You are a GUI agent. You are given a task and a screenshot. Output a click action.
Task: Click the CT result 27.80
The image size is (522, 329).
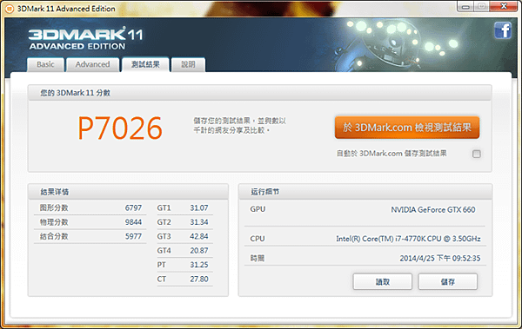pos(199,280)
